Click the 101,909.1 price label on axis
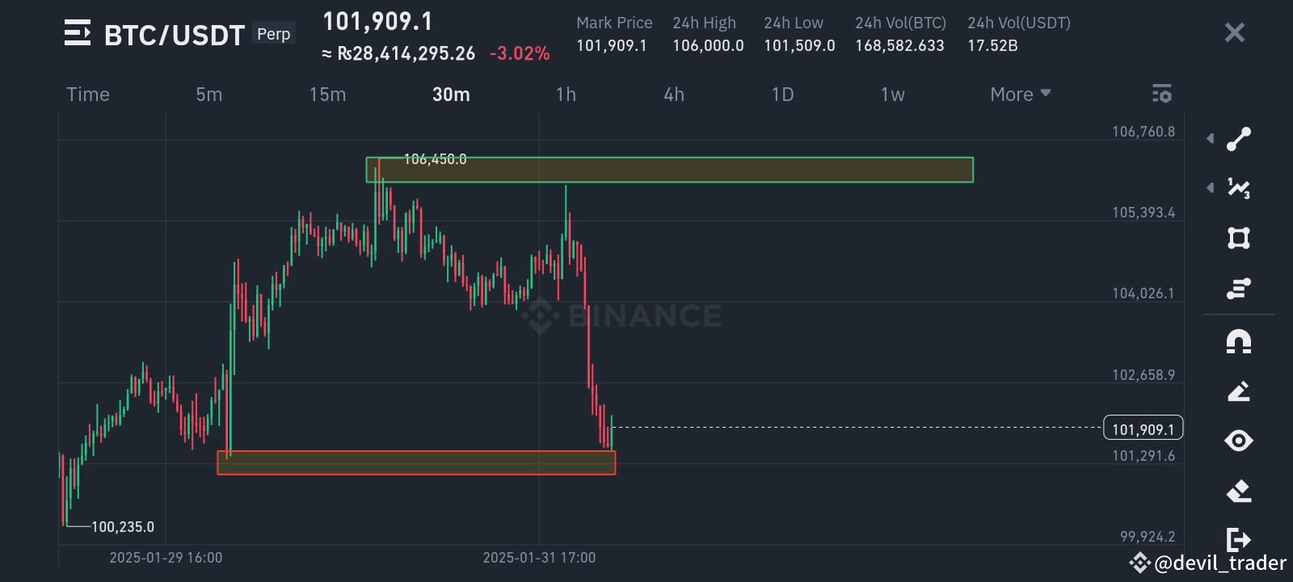This screenshot has height=582, width=1293. coord(1142,428)
